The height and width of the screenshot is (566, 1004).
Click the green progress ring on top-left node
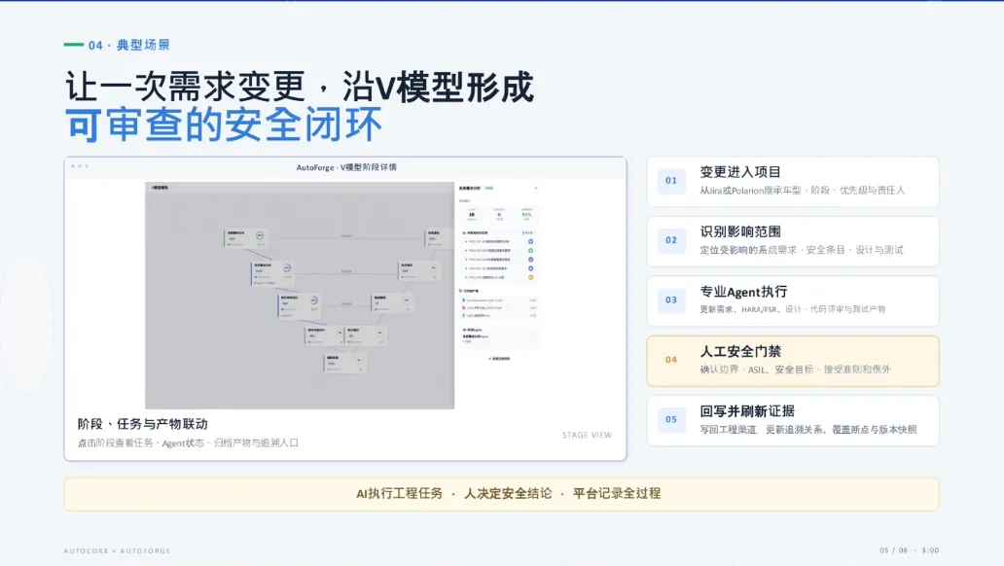click(260, 236)
